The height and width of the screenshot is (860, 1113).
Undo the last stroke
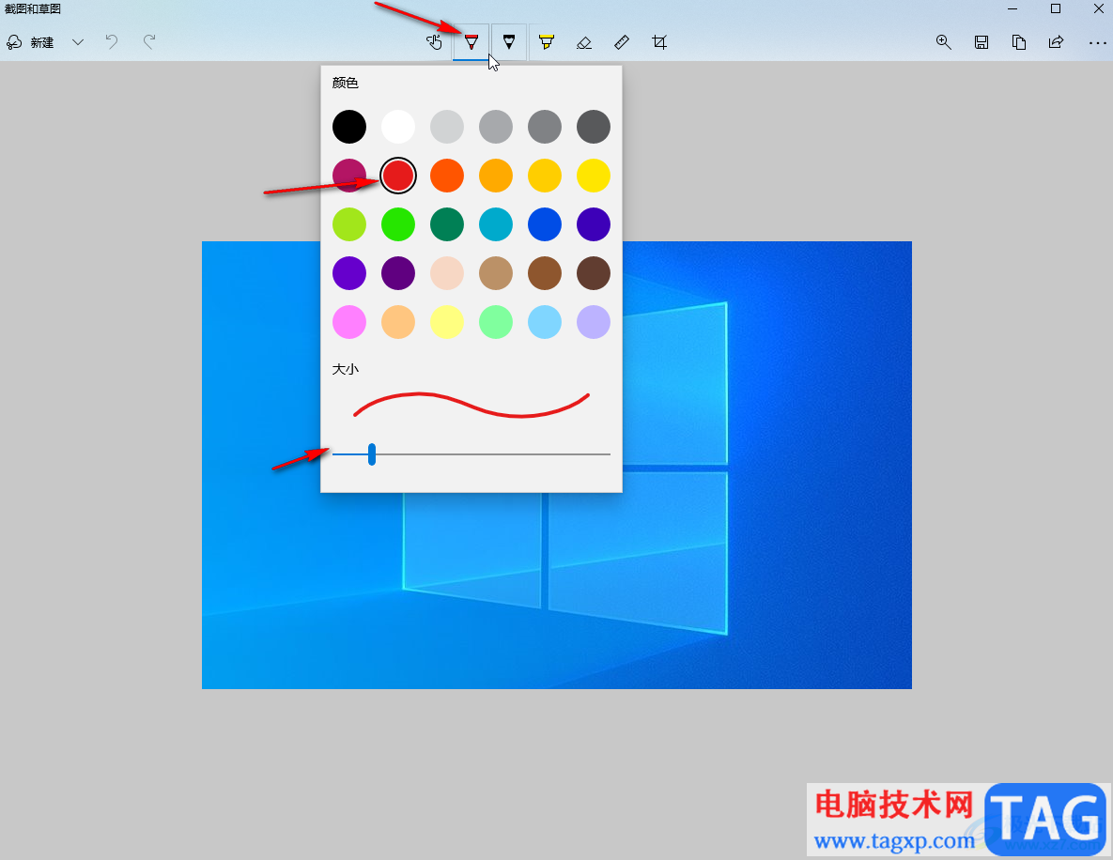(x=112, y=42)
